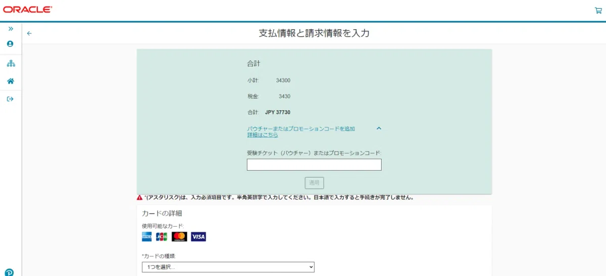Open the カードの種類 dropdown
The image size is (606, 276).
click(x=228, y=267)
